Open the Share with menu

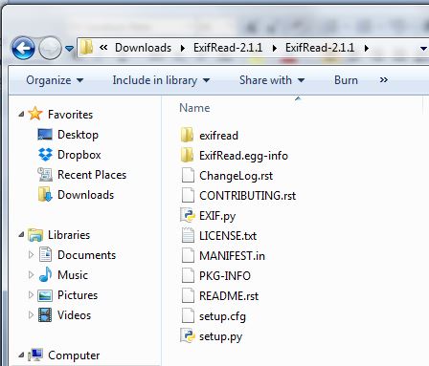click(x=272, y=80)
